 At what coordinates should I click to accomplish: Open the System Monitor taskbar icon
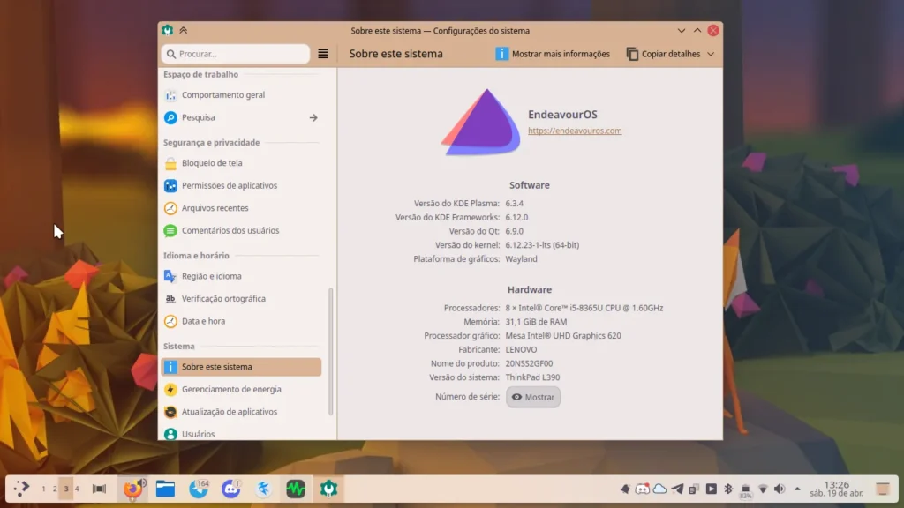[296, 489]
